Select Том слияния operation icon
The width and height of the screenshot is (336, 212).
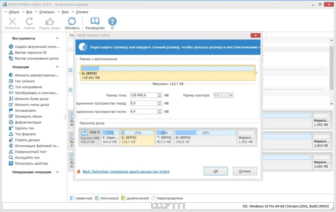pyautogui.click(x=11, y=81)
